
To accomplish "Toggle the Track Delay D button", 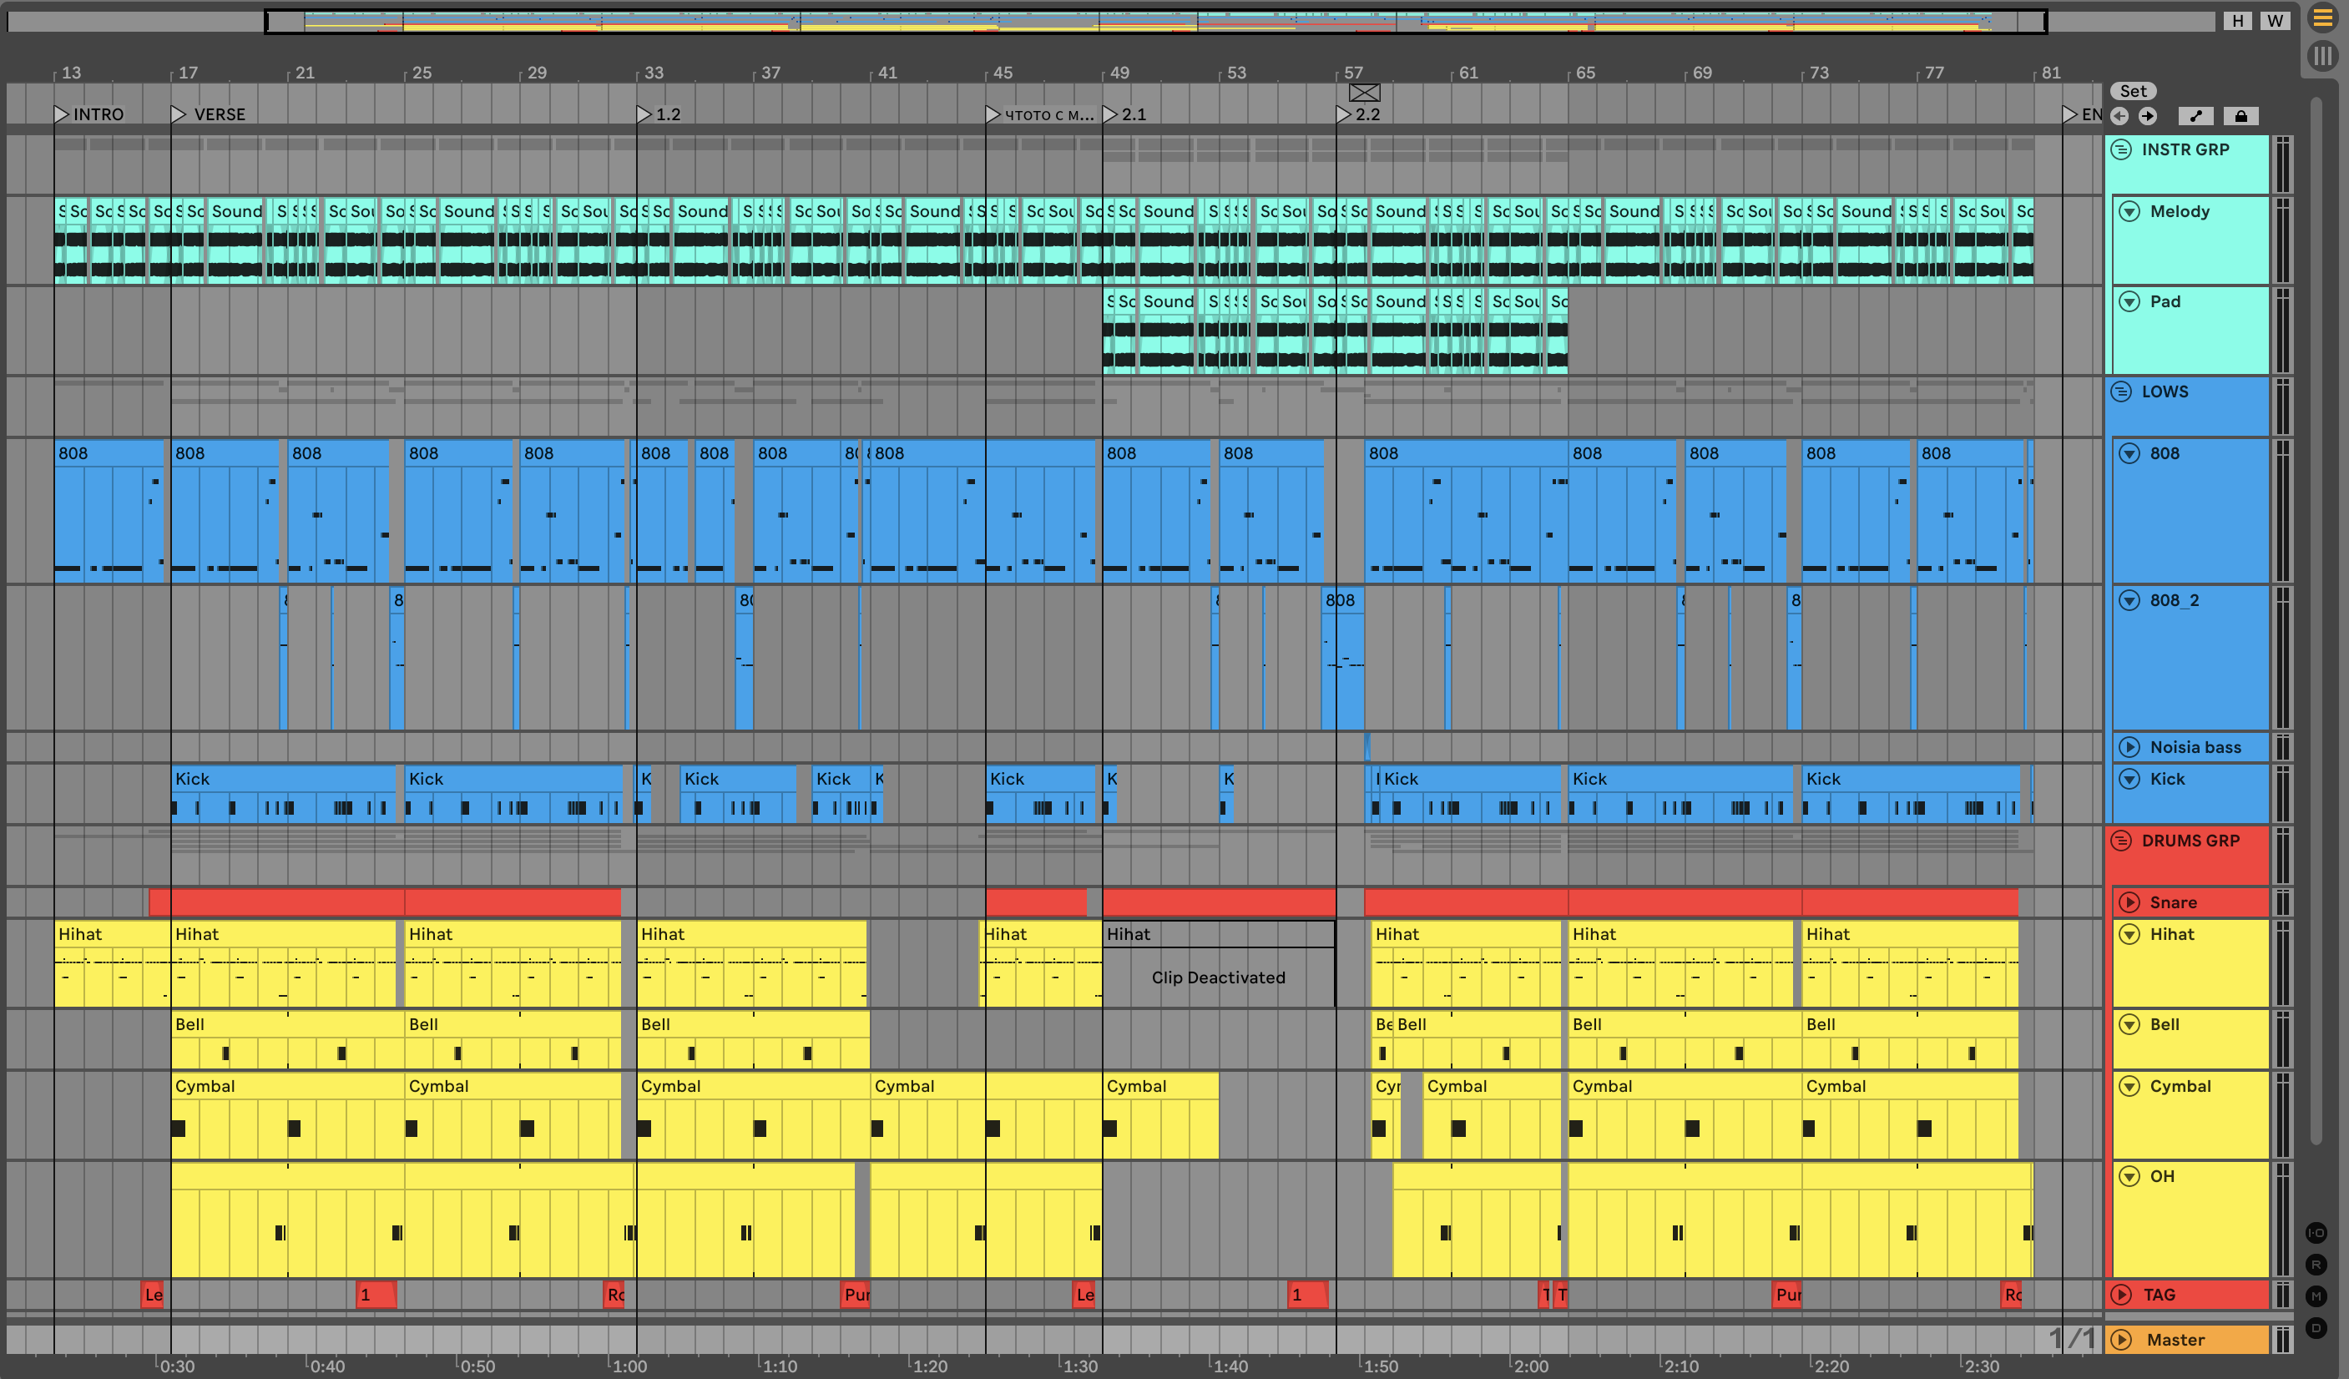I will tap(2316, 1328).
